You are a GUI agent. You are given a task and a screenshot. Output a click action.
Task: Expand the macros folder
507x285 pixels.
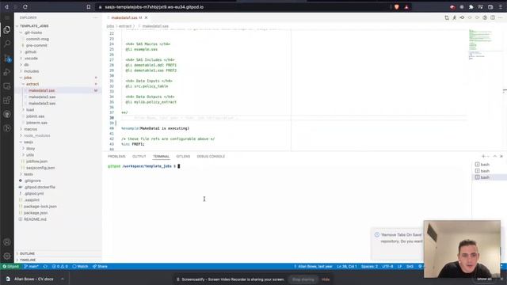[x=30, y=129]
